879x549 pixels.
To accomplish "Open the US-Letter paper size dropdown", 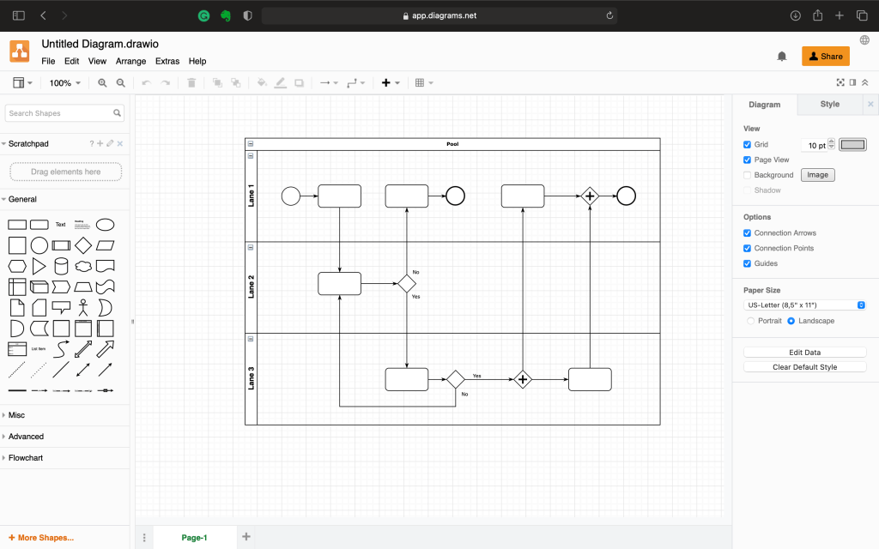I will point(804,305).
